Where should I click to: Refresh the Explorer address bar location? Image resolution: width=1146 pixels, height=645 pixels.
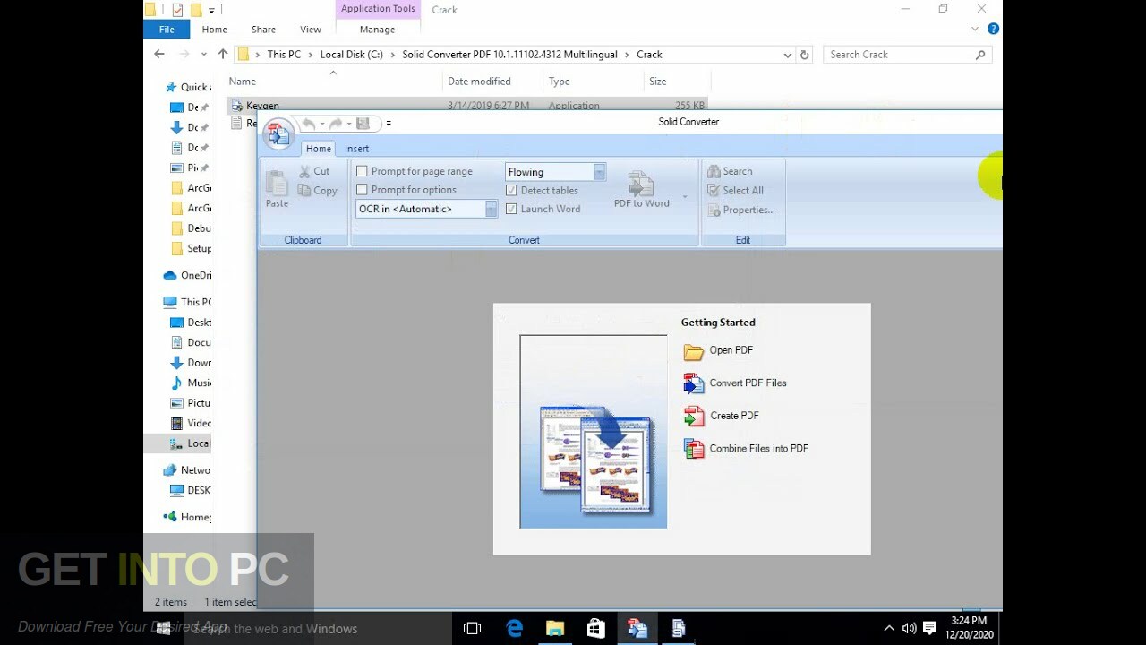click(x=804, y=55)
